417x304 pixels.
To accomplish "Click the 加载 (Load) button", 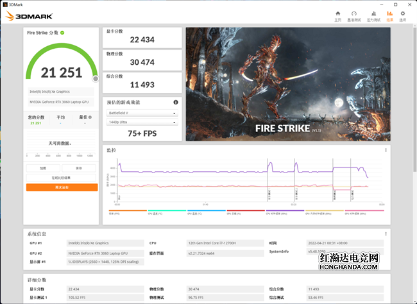I will [x=43, y=168].
